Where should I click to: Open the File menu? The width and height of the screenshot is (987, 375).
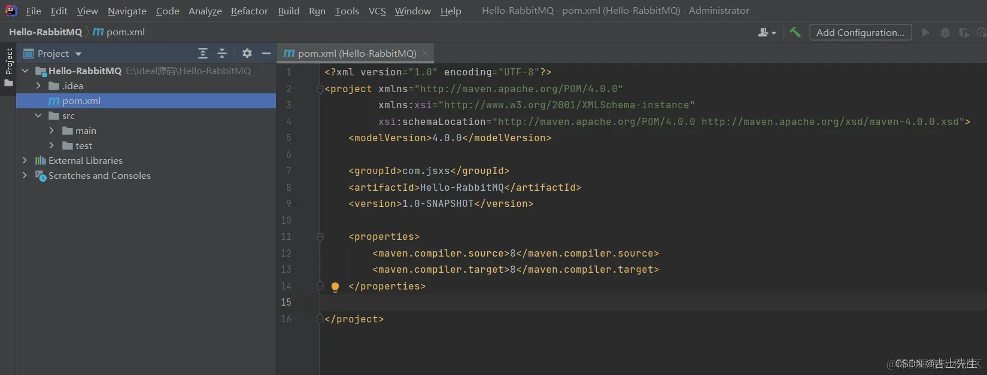tap(34, 11)
